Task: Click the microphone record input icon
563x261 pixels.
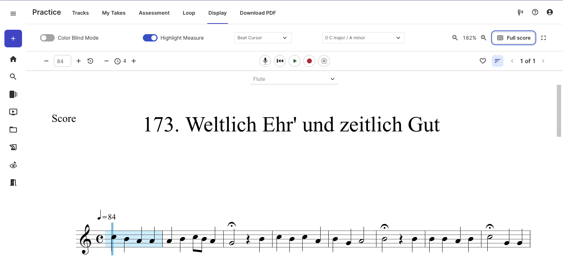Action: pos(265,61)
